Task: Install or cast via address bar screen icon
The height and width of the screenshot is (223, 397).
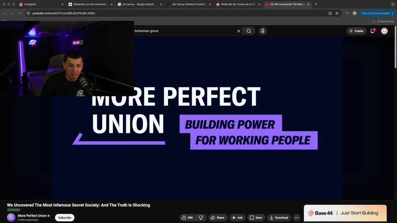Action: (330, 13)
